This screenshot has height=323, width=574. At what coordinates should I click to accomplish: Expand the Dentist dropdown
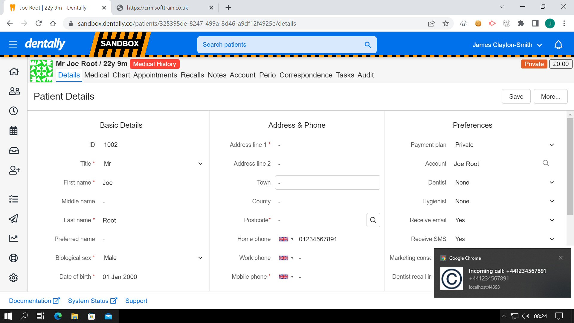(505, 182)
